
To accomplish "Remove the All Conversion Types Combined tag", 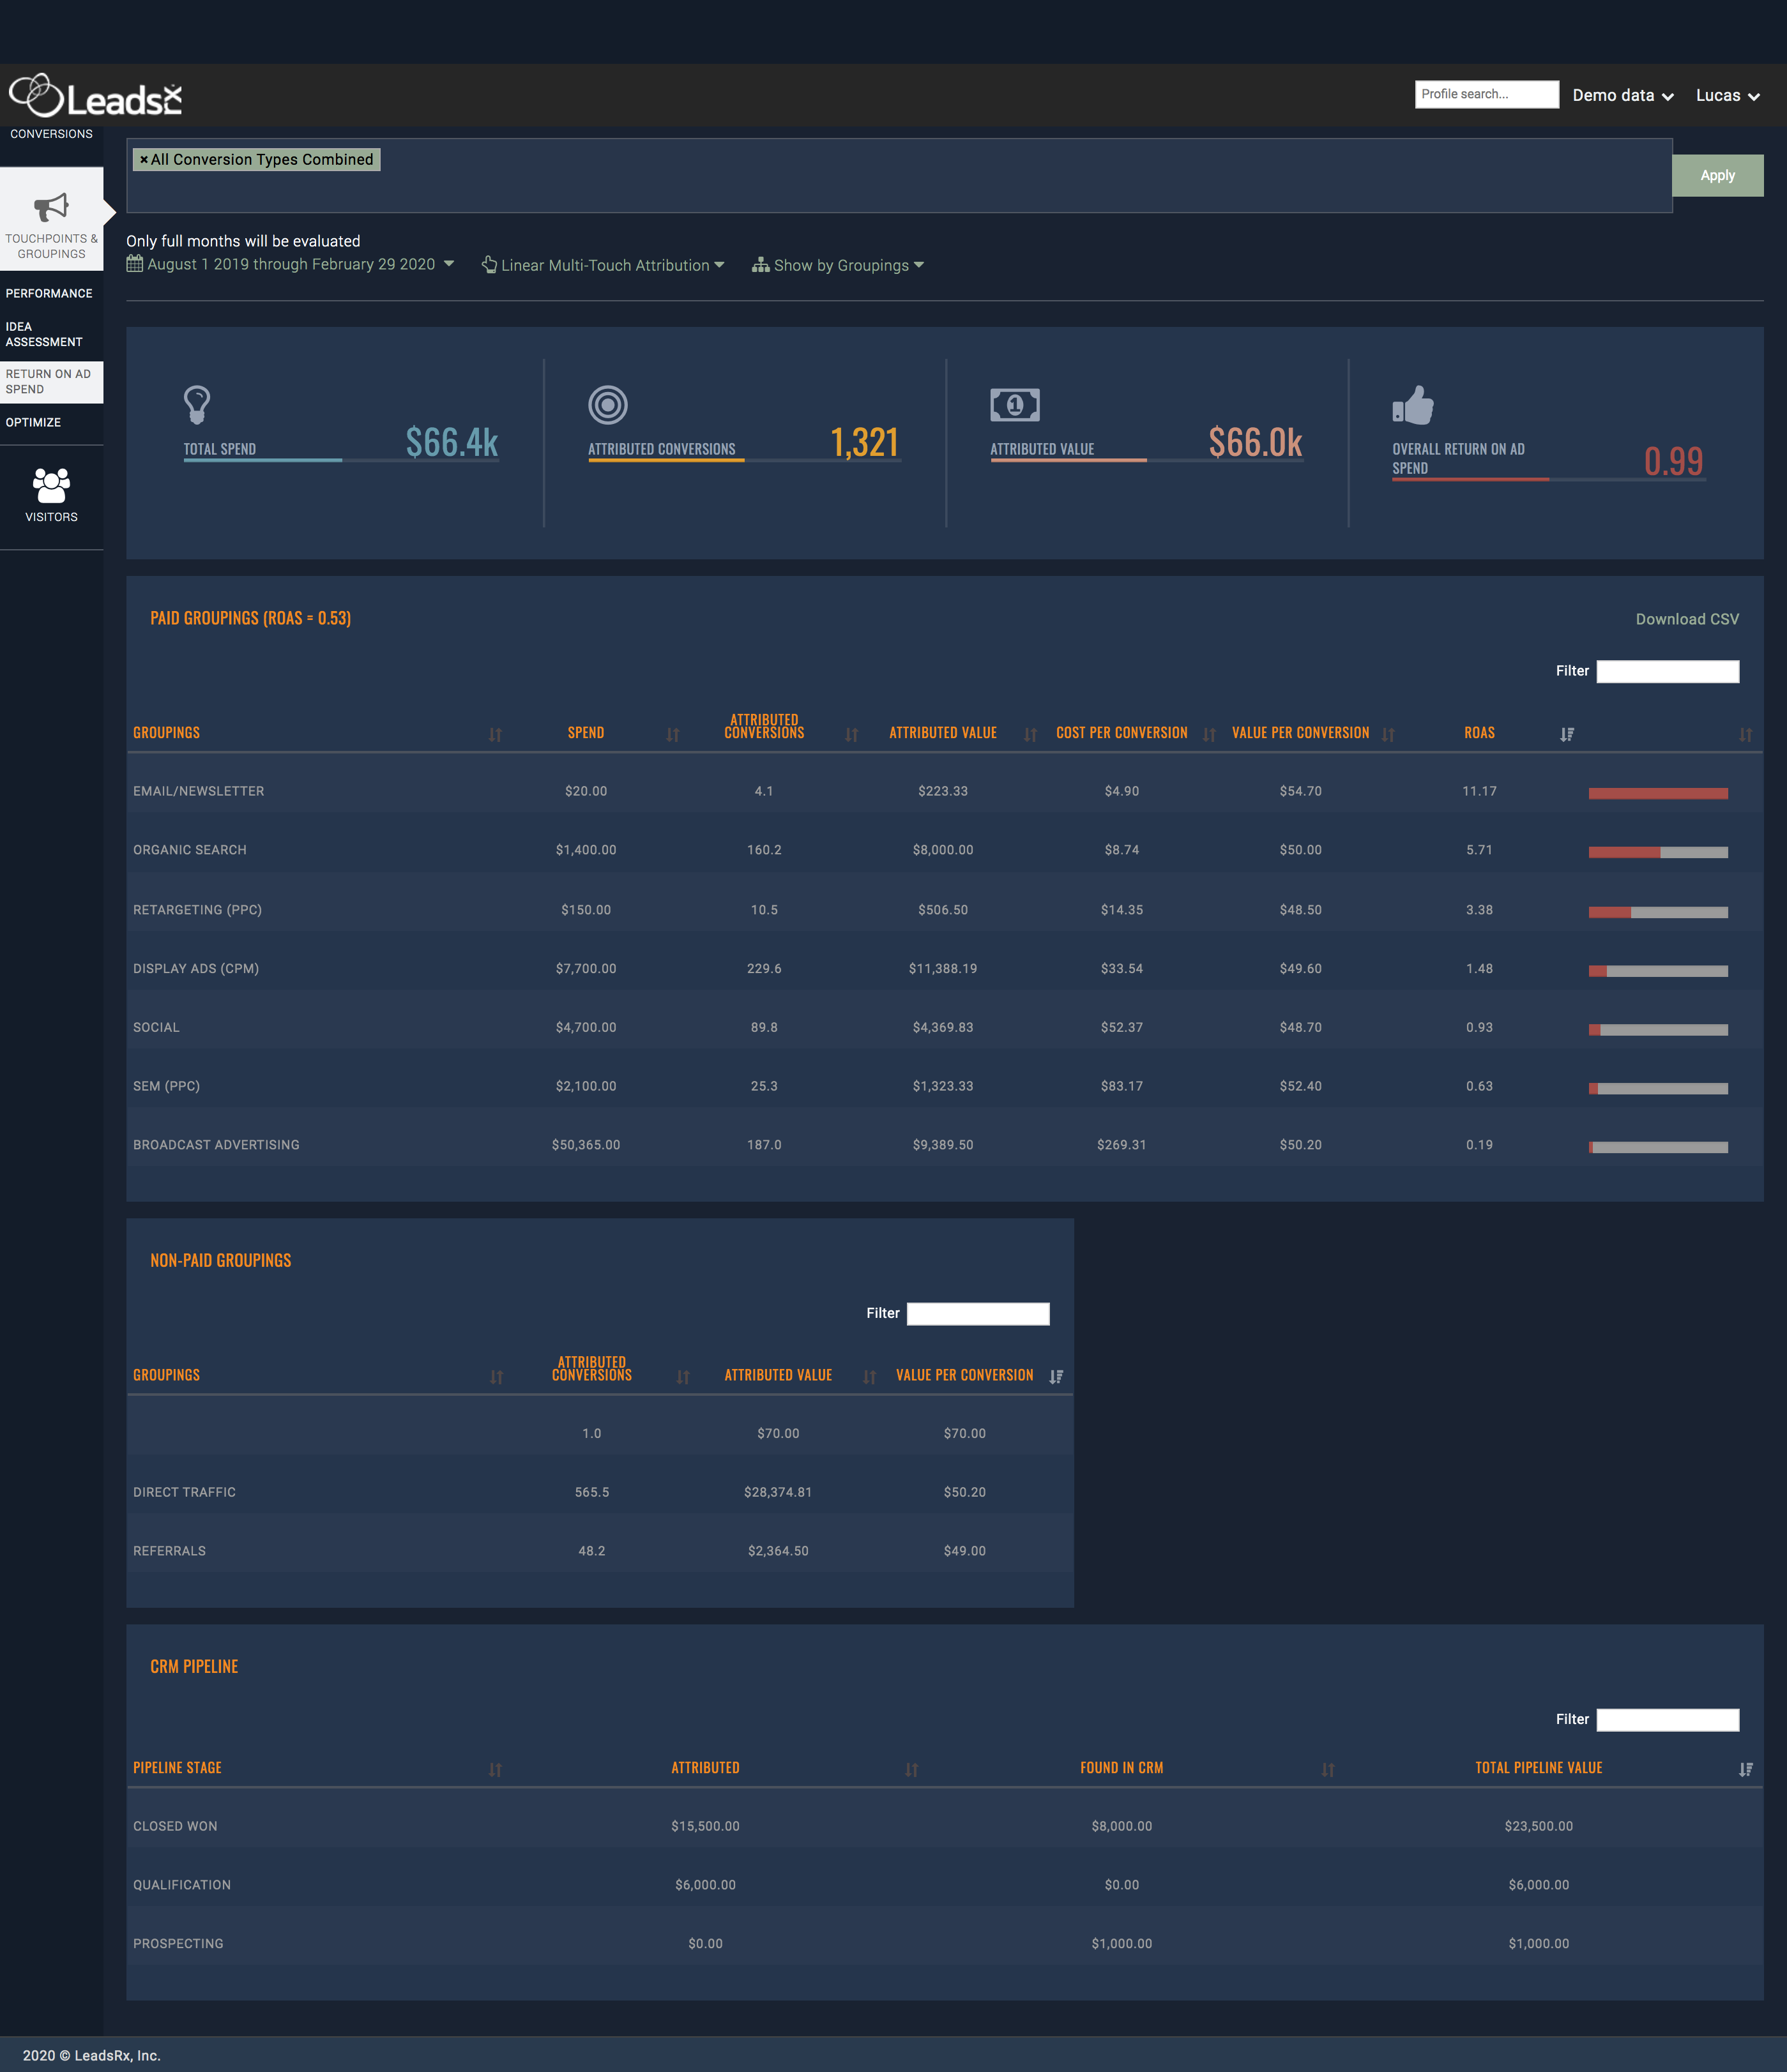I will click(x=144, y=160).
